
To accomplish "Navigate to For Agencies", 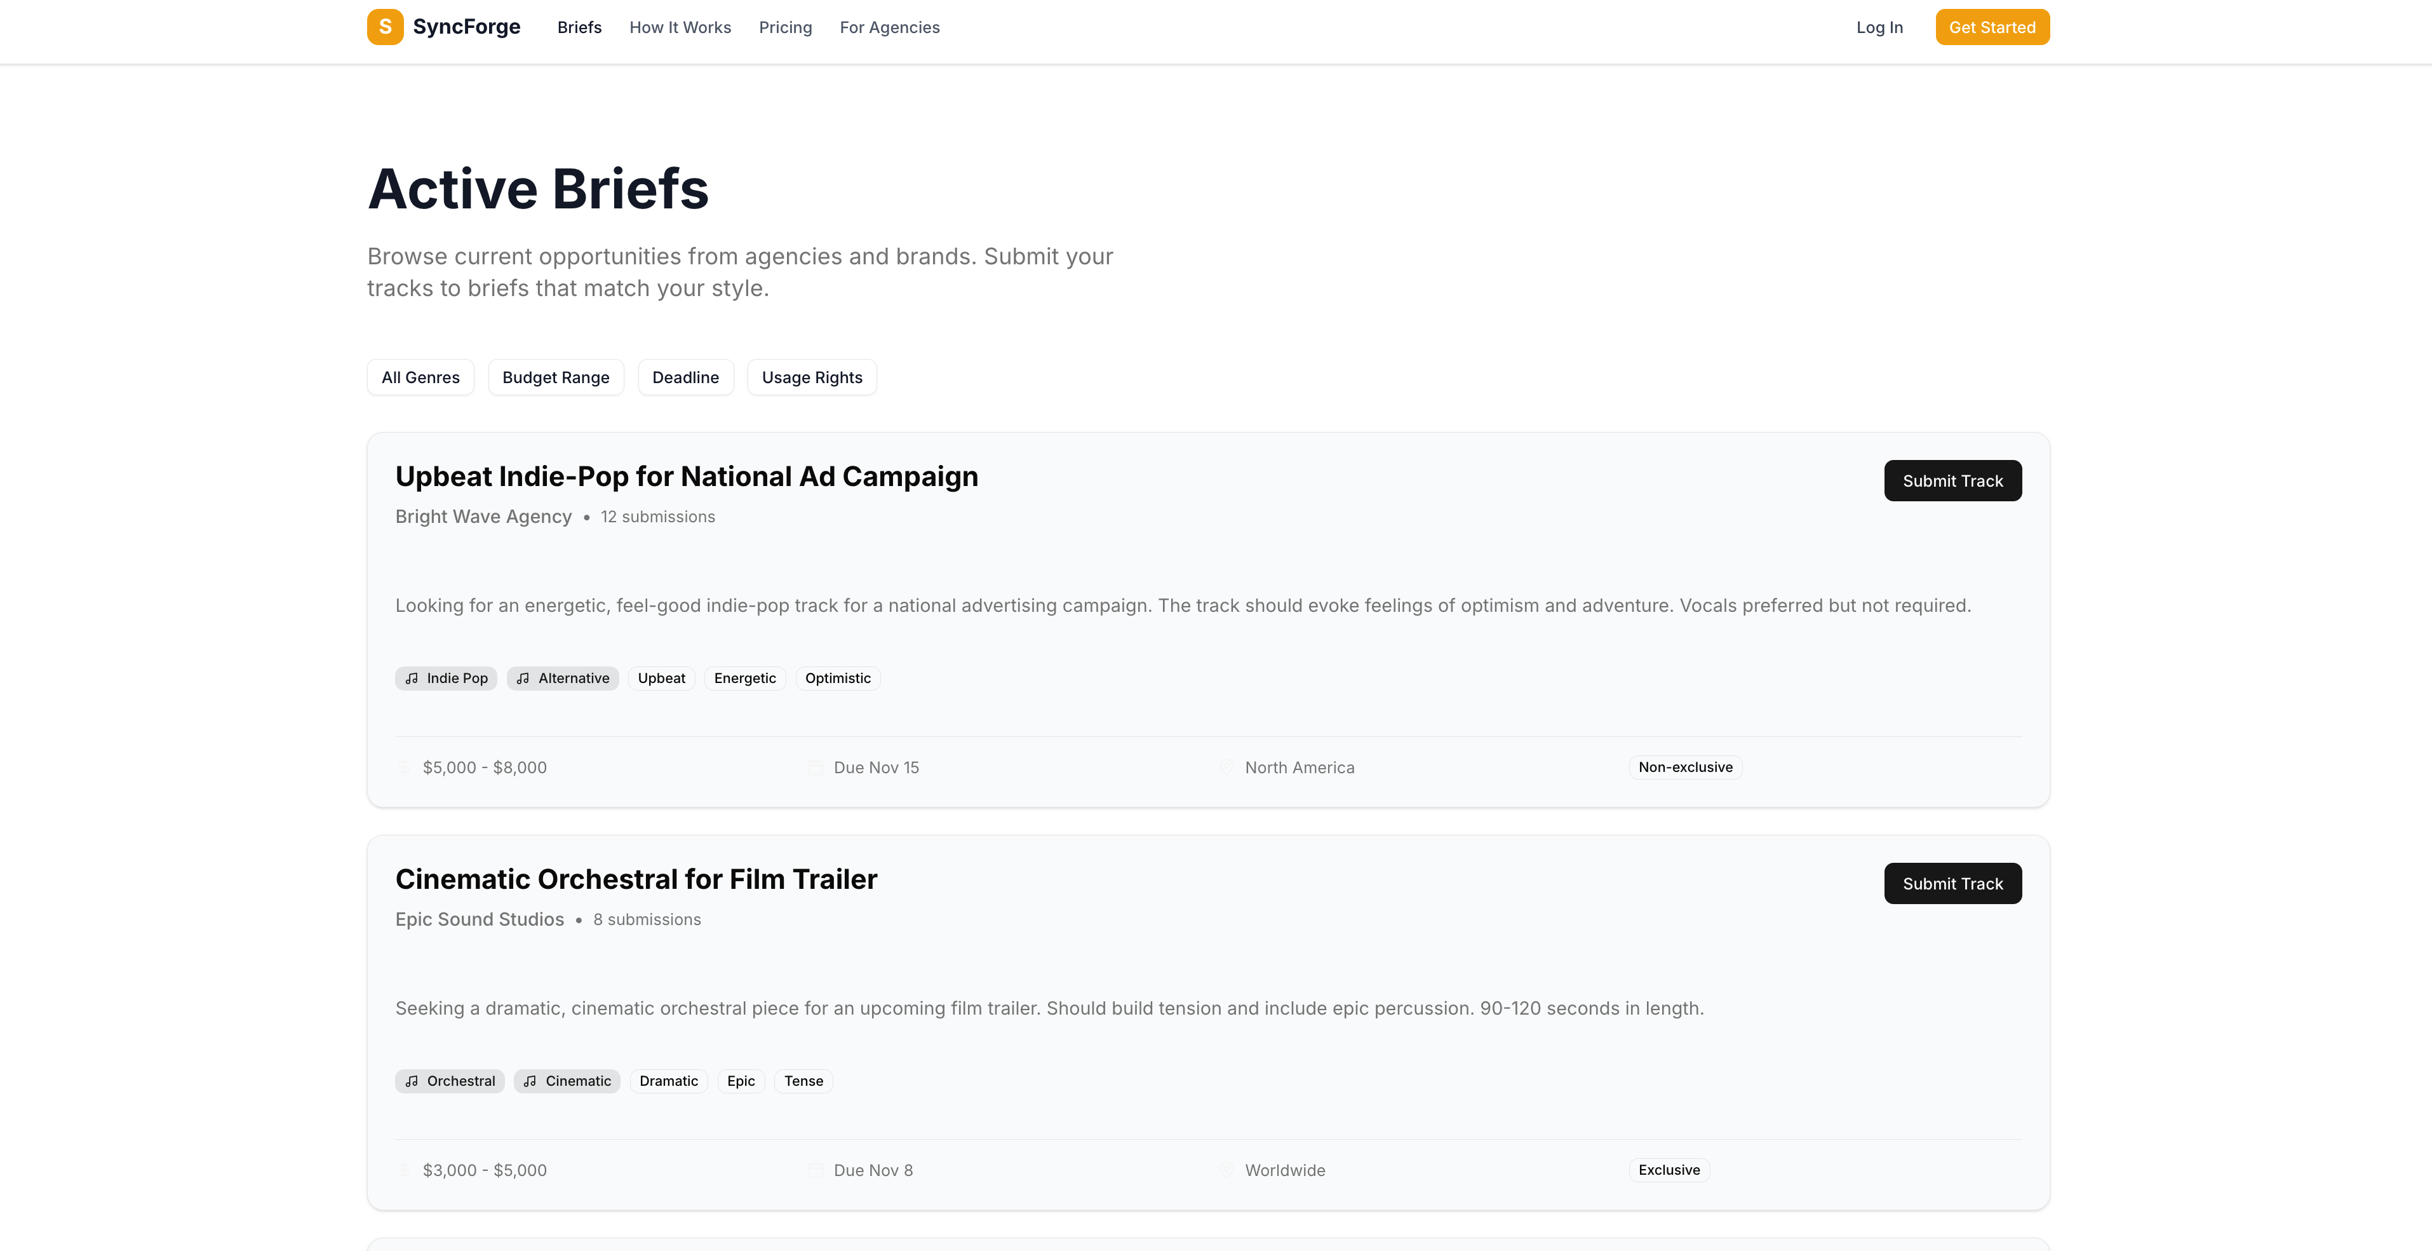I will tap(889, 27).
